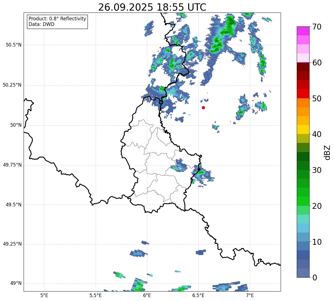Click the 6.5°E longitude label
Screen dimensions: 334x301
(198, 295)
